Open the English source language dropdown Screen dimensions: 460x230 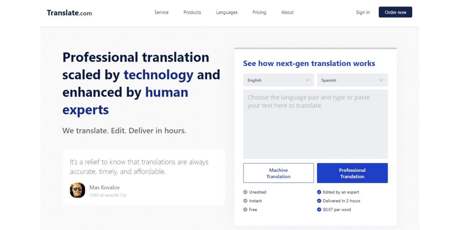(x=278, y=80)
